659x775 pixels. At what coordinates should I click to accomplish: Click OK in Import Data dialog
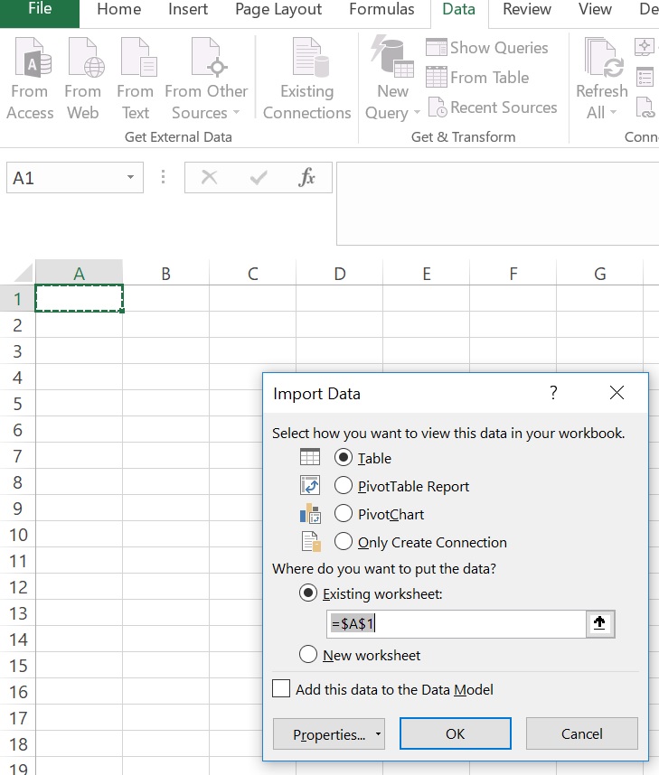456,734
